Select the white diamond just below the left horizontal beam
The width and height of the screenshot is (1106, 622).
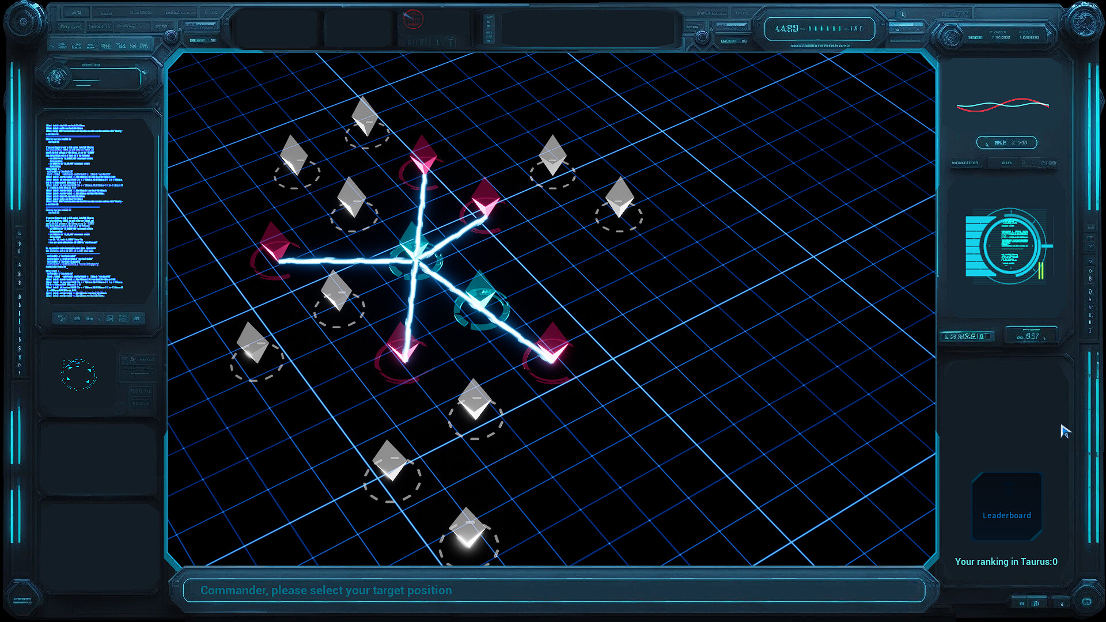pyautogui.click(x=336, y=290)
